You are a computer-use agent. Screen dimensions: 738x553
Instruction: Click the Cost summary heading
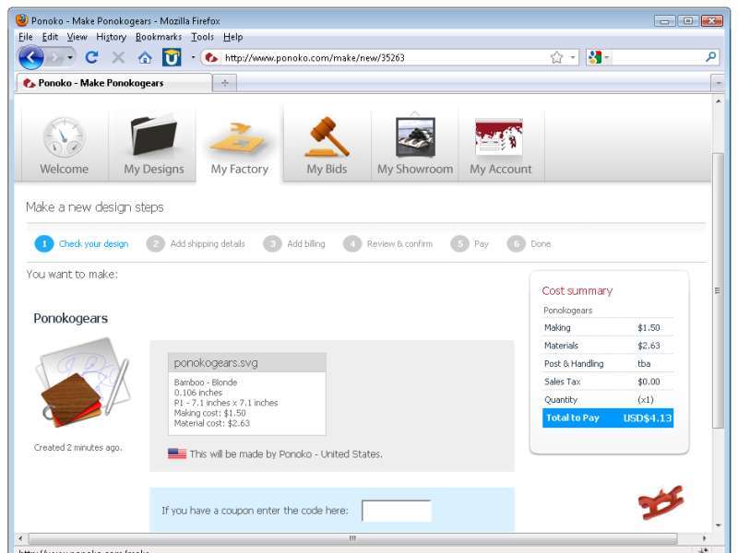click(x=577, y=290)
